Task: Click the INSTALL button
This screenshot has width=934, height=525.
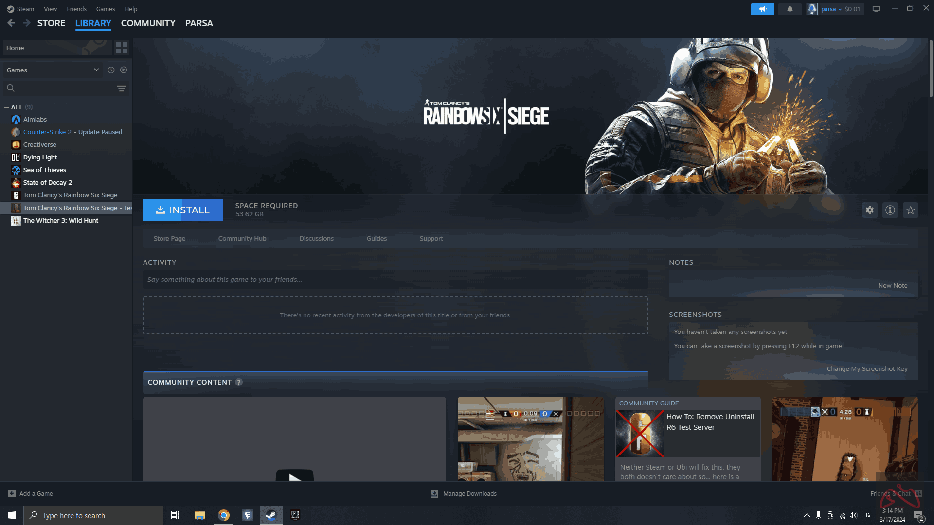Action: pyautogui.click(x=182, y=210)
